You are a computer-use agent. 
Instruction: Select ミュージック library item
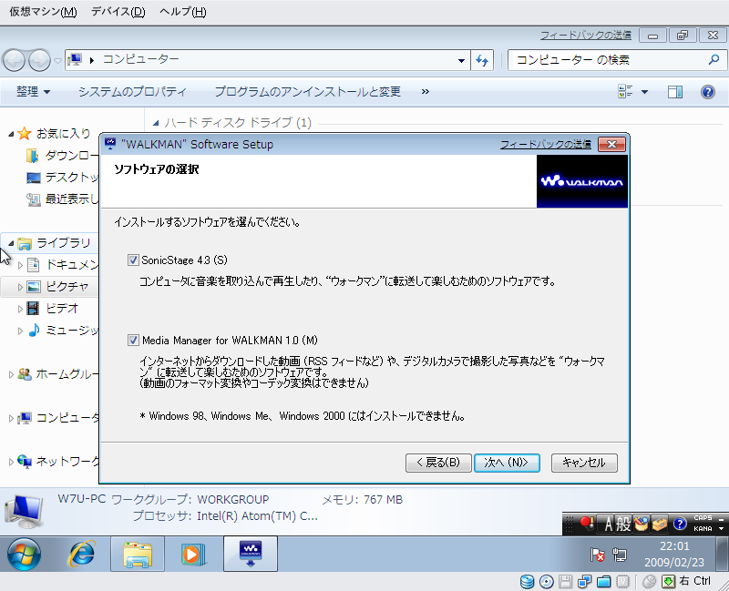(x=62, y=331)
